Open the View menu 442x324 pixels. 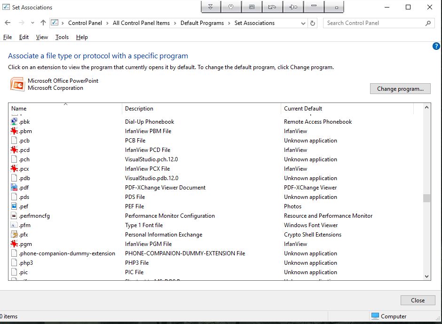42,37
